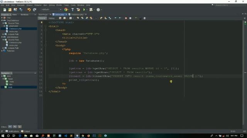Switch to the Database.php editor tab
Screen dimensions: 247x138
(77, 15)
